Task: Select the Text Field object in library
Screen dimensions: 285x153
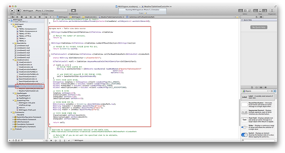Action: coord(258,120)
